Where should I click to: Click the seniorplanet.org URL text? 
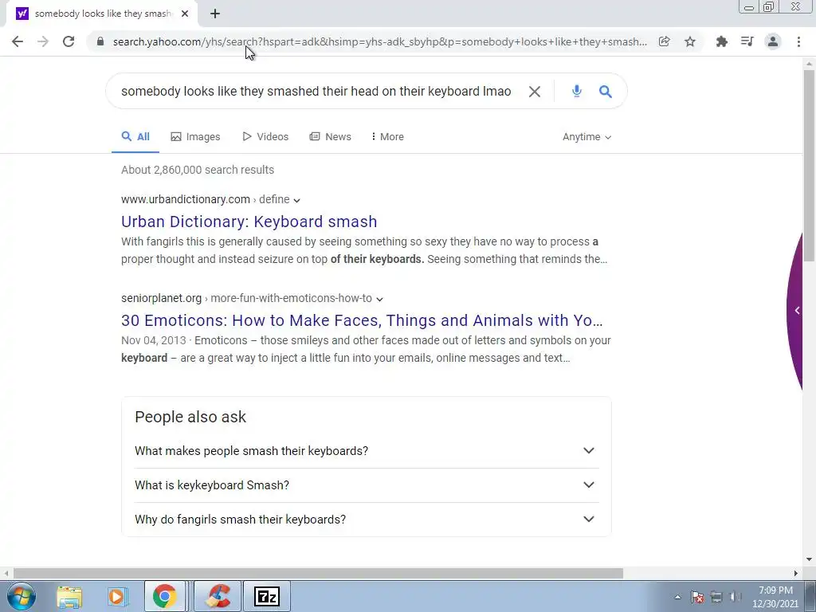coord(161,298)
